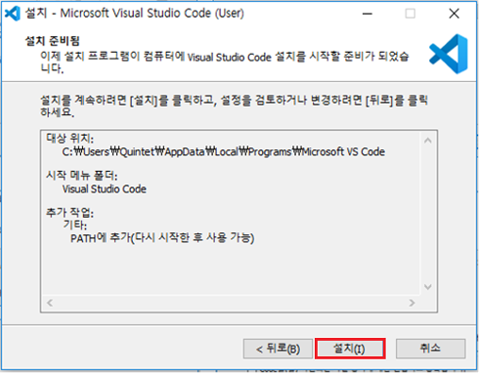Click the disabled maximize button
This screenshot has height=373, width=479.
(410, 14)
